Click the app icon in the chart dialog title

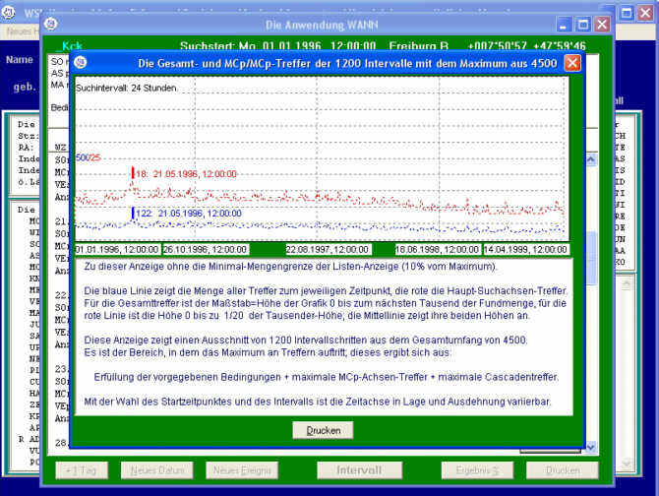point(80,63)
